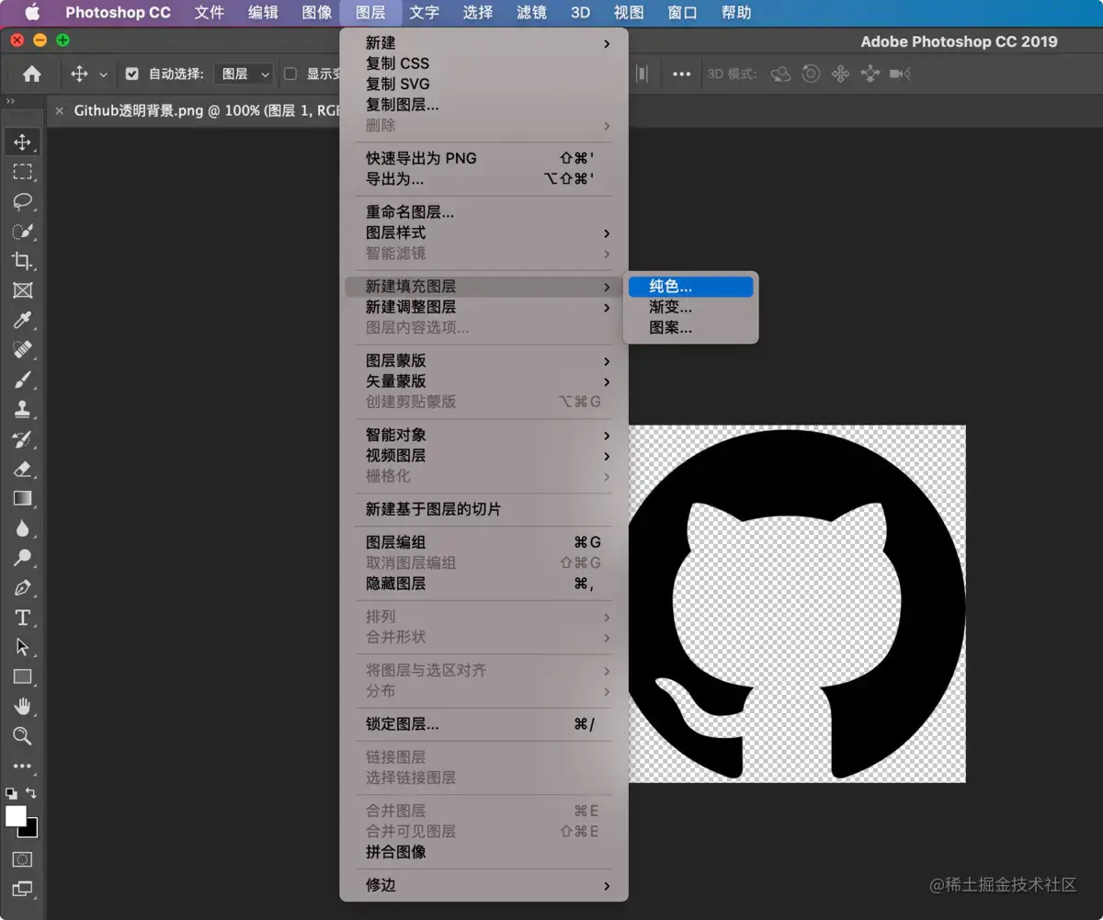Screen dimensions: 1103x920
Task: Close the Github透明背景.png document tab
Action: 60,111
